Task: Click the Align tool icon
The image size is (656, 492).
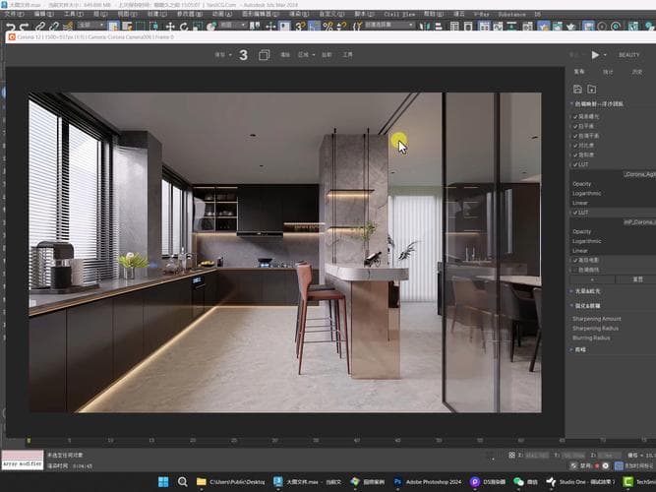Action: (438, 27)
